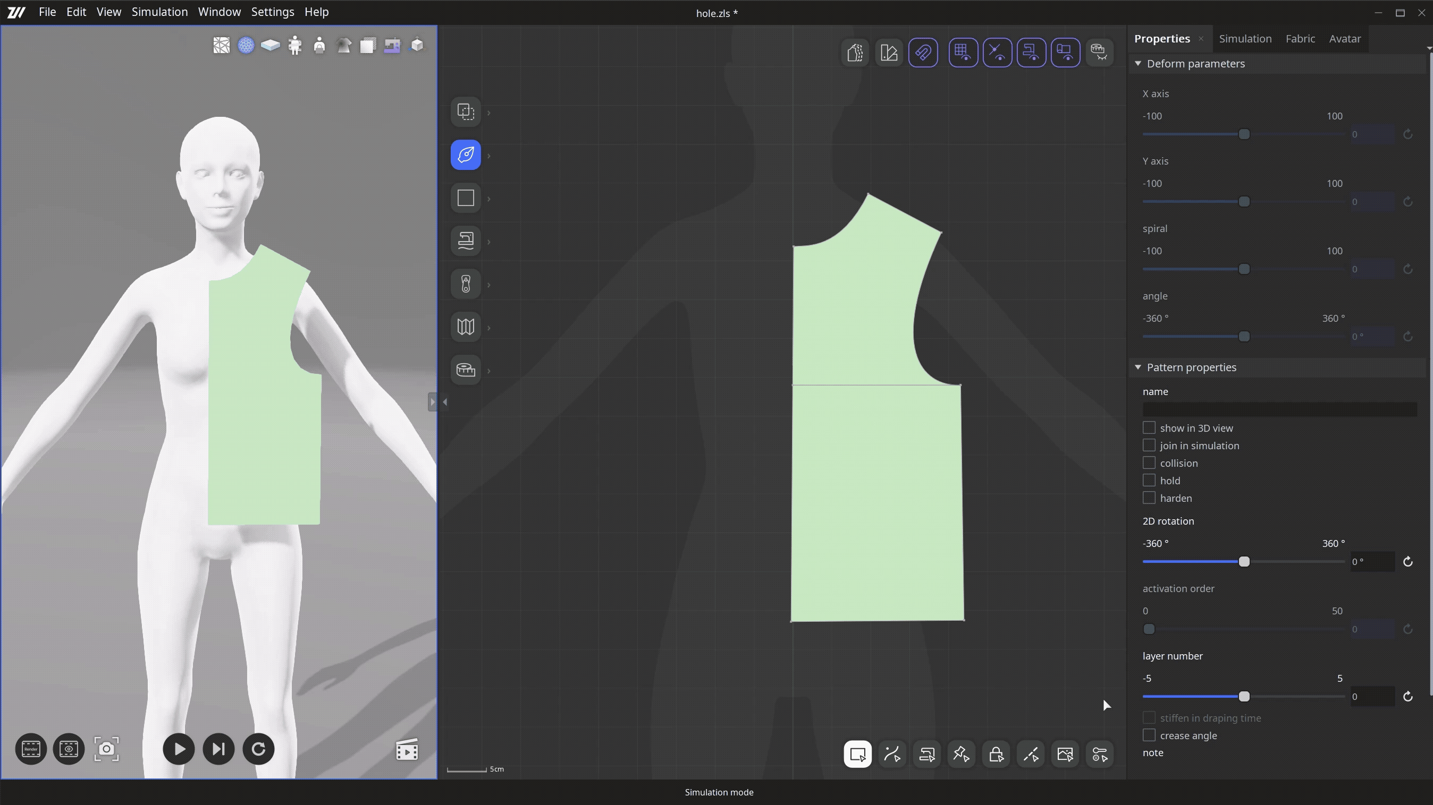
Task: Toggle the garment shirt shading icon
Action: click(x=344, y=45)
